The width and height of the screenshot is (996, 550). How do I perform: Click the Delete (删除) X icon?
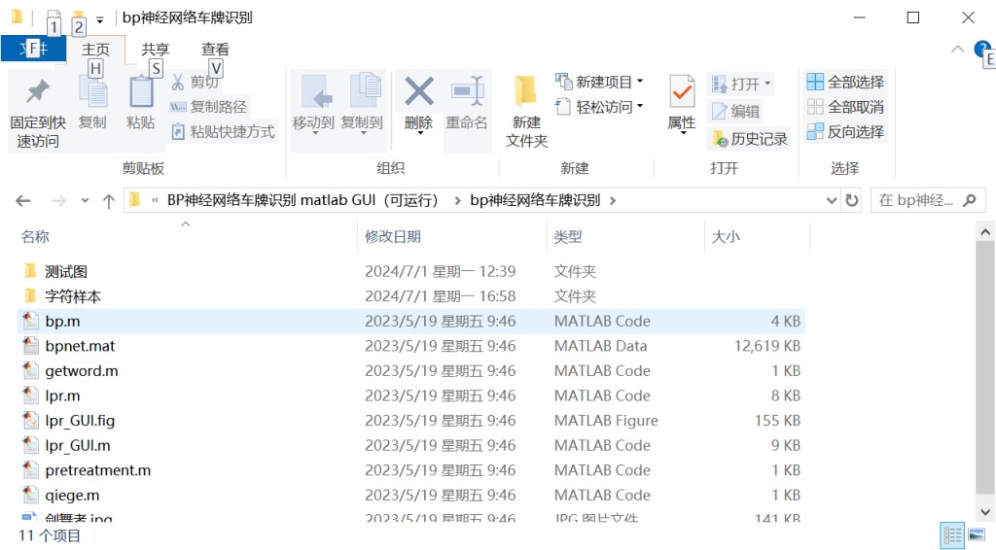[418, 92]
